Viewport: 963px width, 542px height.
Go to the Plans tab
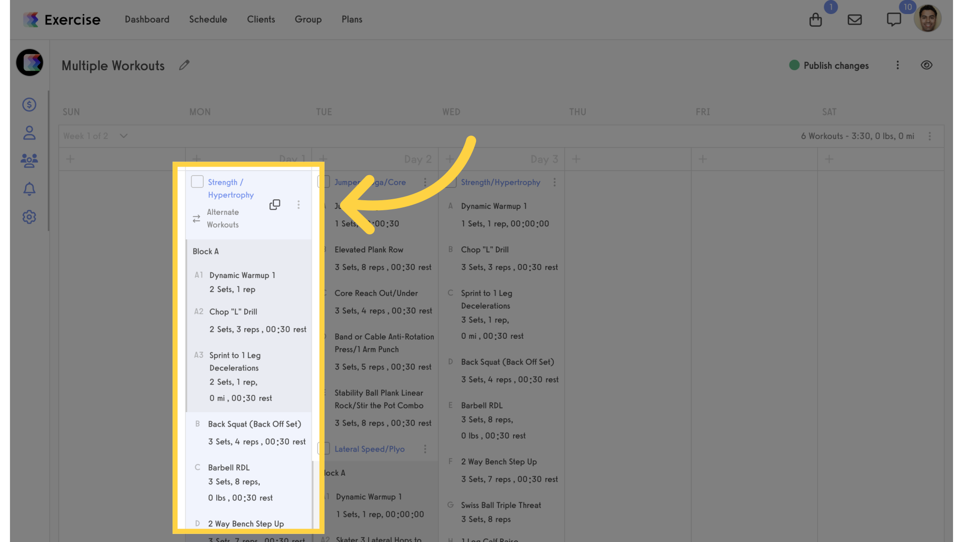(352, 19)
